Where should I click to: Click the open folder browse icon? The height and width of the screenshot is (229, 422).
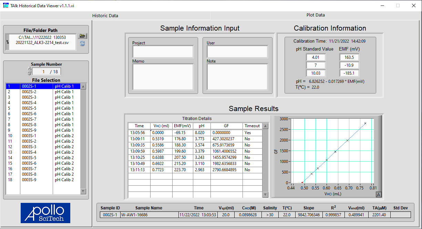(82, 36)
